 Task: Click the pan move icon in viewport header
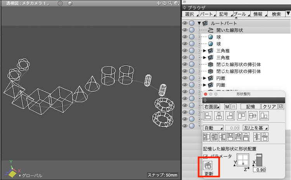point(159,3)
